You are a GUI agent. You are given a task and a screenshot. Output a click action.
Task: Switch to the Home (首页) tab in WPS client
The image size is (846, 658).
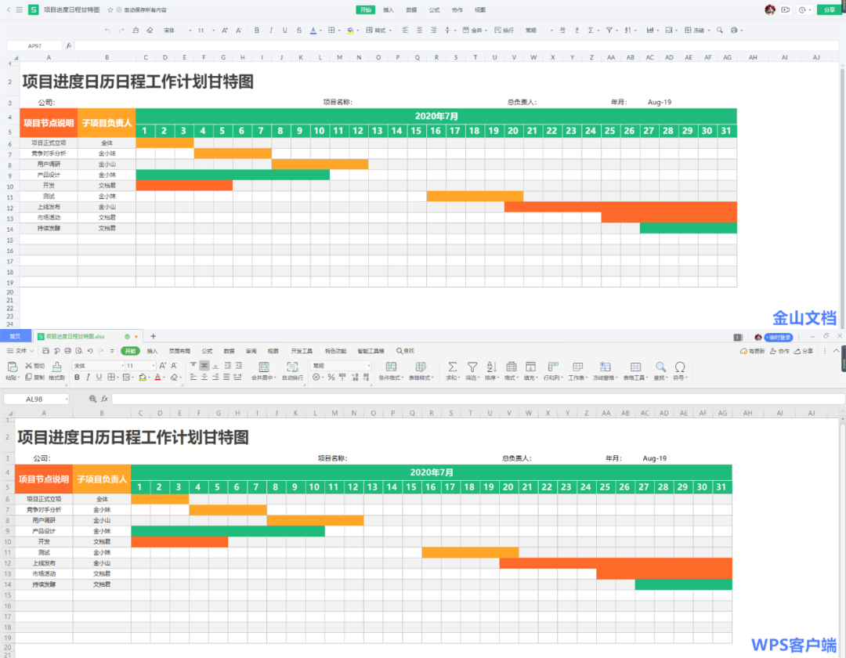coord(15,337)
